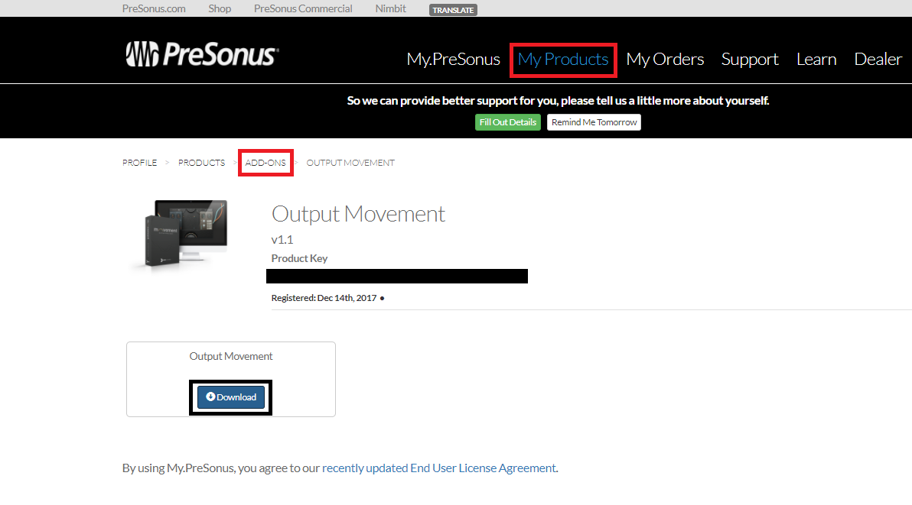The height and width of the screenshot is (505, 912).
Task: Click the v1.1 version text
Action: [282, 240]
